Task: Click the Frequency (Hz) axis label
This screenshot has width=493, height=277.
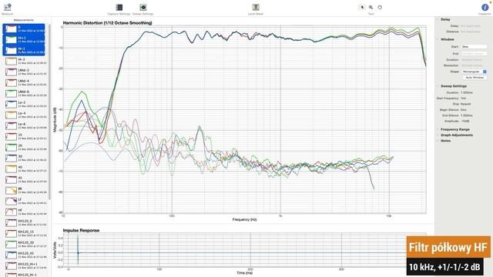Action: (245, 219)
